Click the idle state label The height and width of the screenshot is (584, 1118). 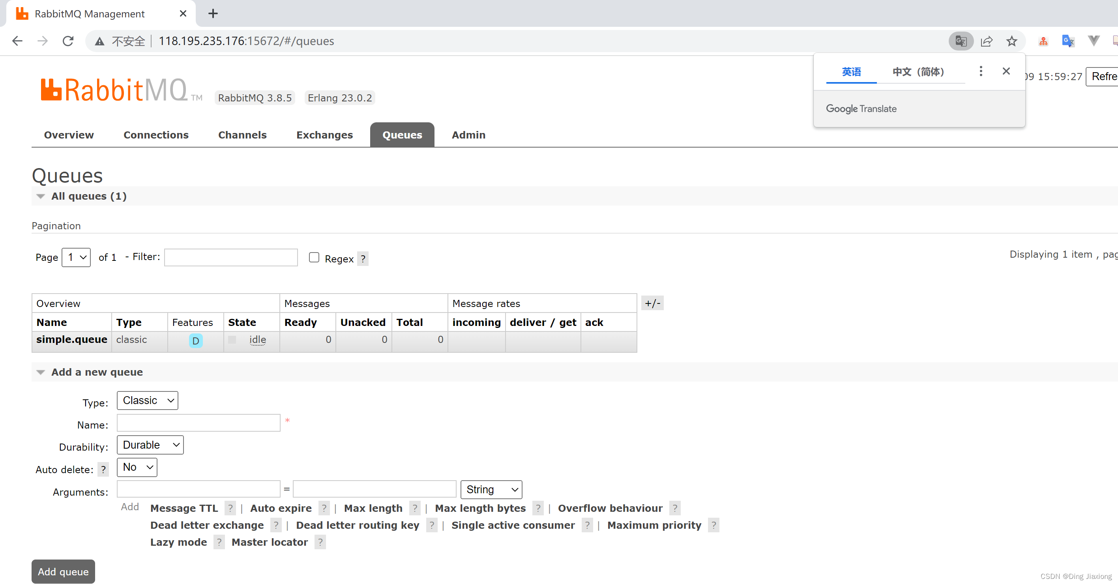coord(257,340)
